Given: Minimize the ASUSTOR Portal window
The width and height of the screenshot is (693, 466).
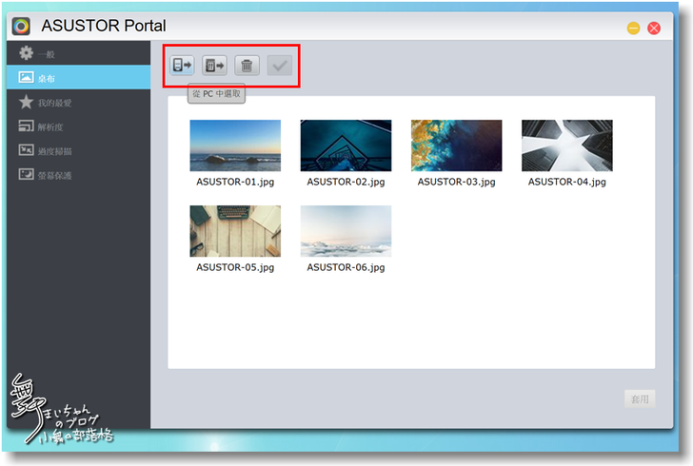Looking at the screenshot, I should tap(633, 29).
